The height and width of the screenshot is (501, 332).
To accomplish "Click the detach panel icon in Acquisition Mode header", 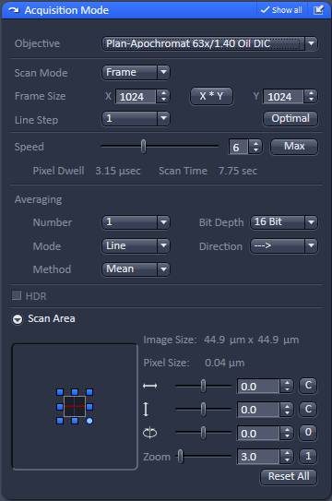I will (318, 10).
